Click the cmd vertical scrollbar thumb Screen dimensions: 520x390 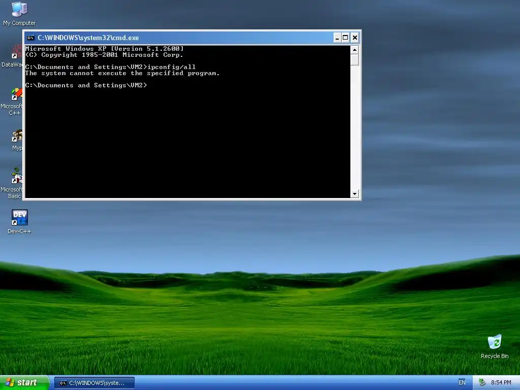[x=354, y=60]
